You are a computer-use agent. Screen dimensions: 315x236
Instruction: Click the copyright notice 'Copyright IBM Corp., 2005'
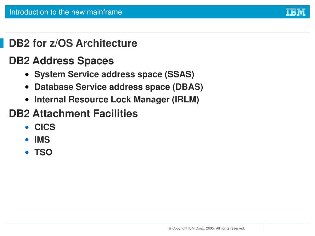[x=191, y=228]
